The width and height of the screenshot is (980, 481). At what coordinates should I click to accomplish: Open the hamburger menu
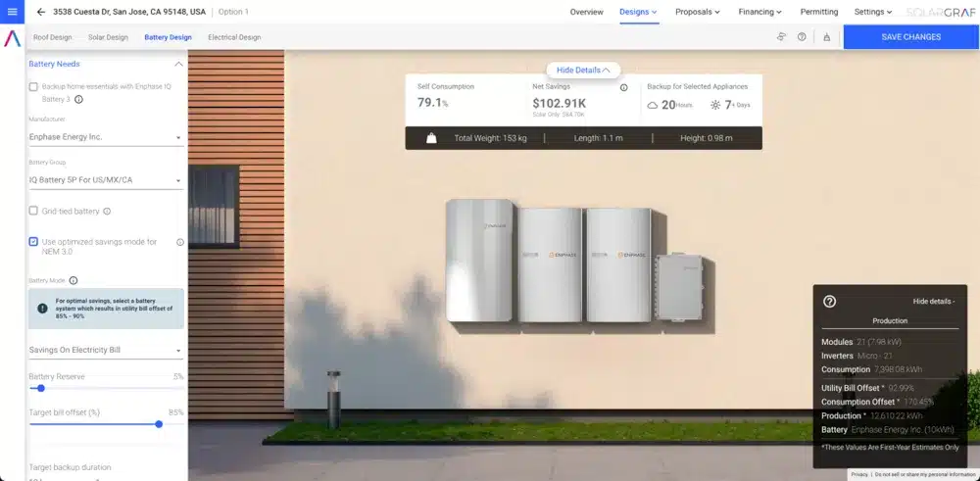[x=13, y=12]
